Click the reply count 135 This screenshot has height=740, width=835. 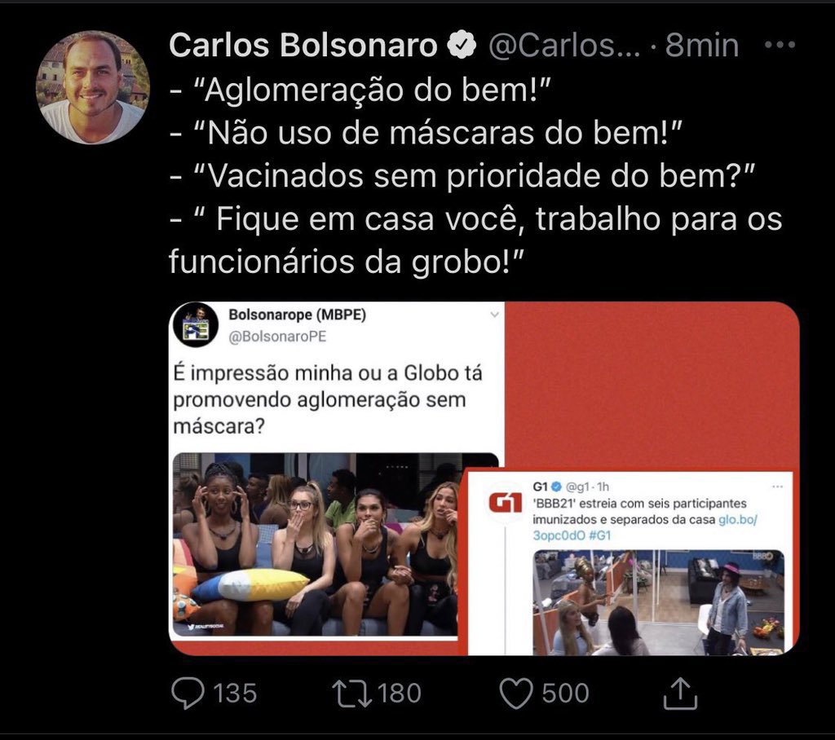(x=235, y=694)
